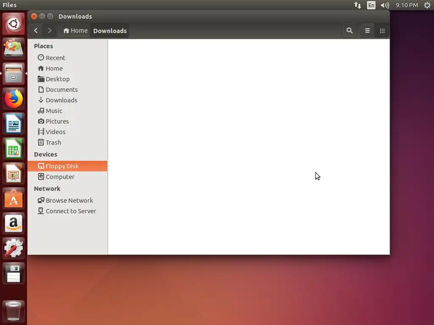The height and width of the screenshot is (325, 434).
Task: Click the 9:10 PM clock
Action: pyautogui.click(x=406, y=5)
